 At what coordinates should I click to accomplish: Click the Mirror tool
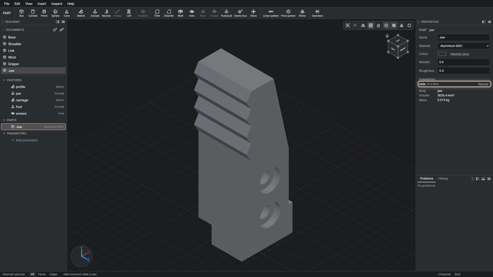coord(302,13)
